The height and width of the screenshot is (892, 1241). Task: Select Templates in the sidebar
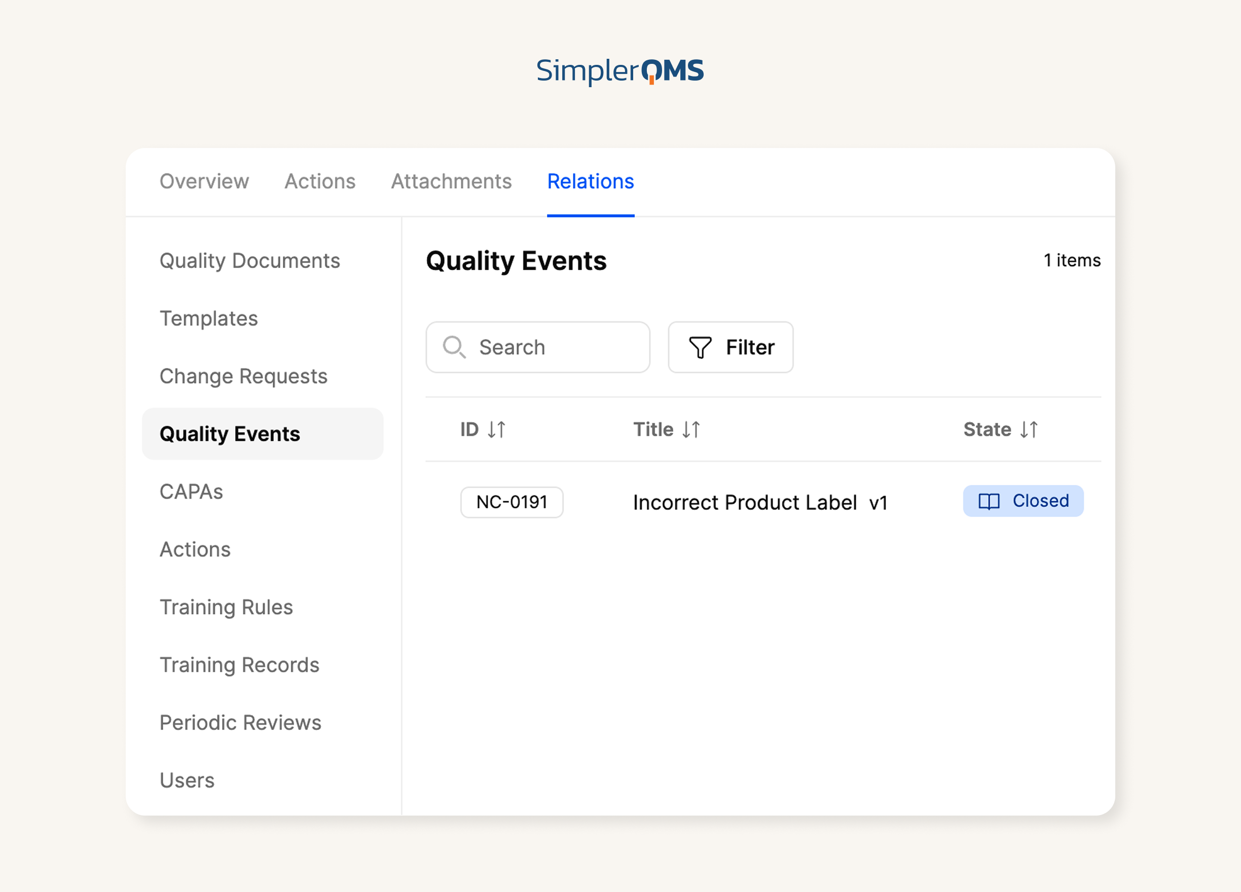(208, 318)
